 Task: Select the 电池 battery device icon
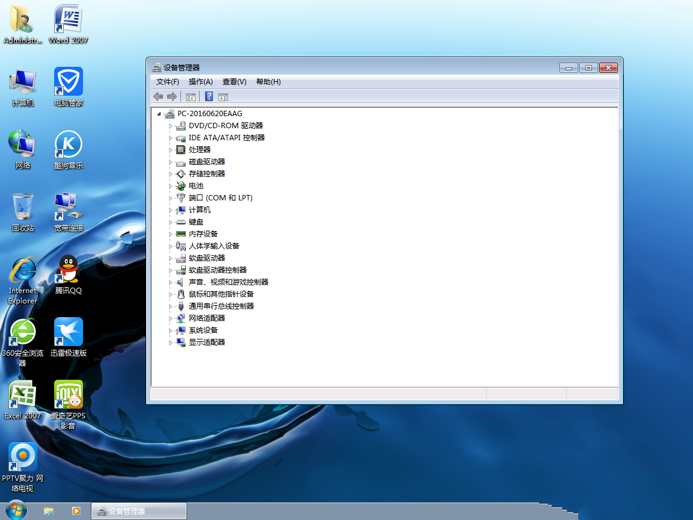[x=180, y=185]
